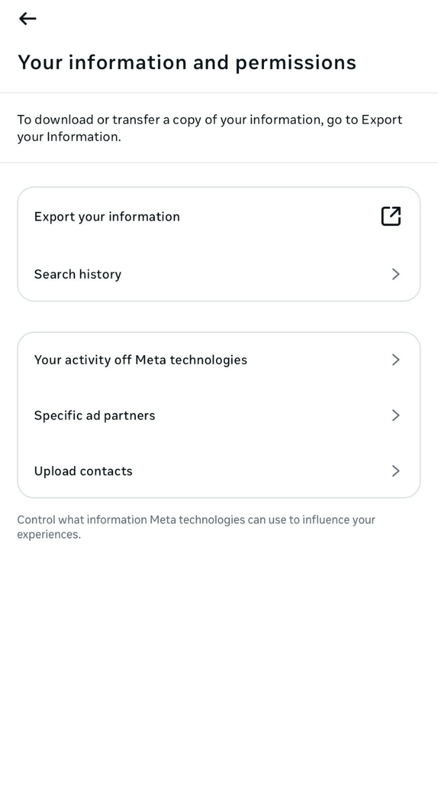Open Export your information
The width and height of the screenshot is (439, 802).
click(107, 216)
